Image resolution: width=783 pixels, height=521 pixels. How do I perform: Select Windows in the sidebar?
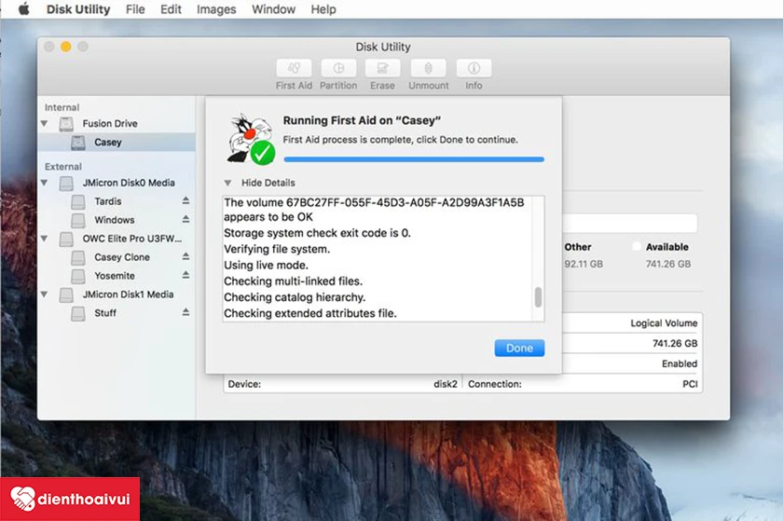(x=115, y=220)
